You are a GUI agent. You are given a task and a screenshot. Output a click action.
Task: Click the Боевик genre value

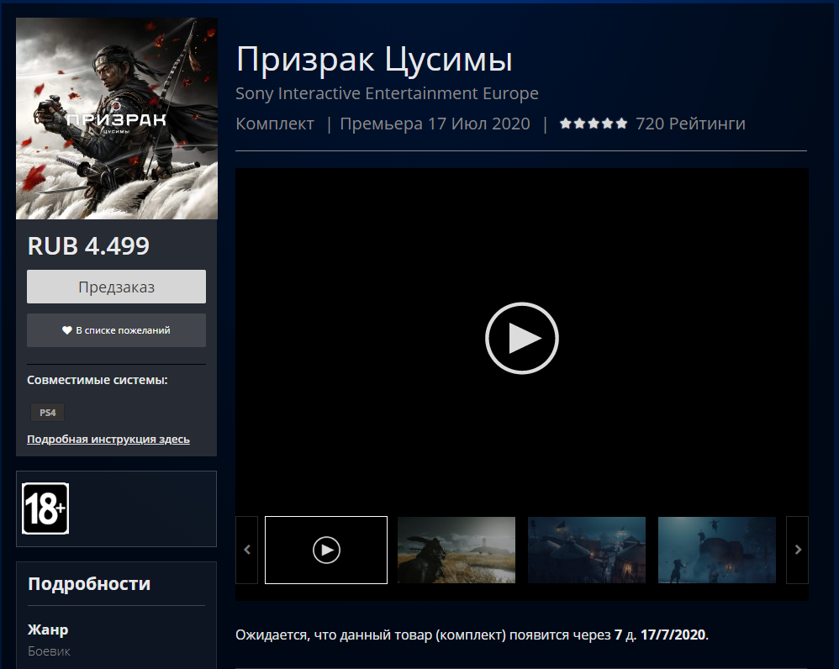(50, 651)
